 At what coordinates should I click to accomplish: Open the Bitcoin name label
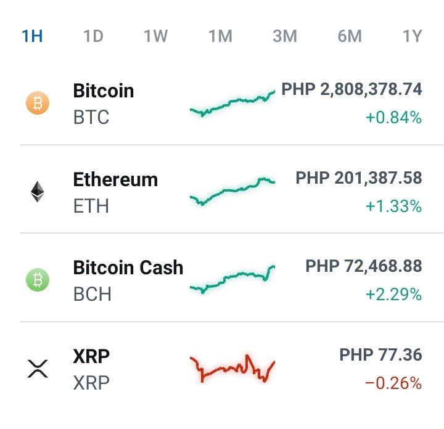click(x=104, y=91)
